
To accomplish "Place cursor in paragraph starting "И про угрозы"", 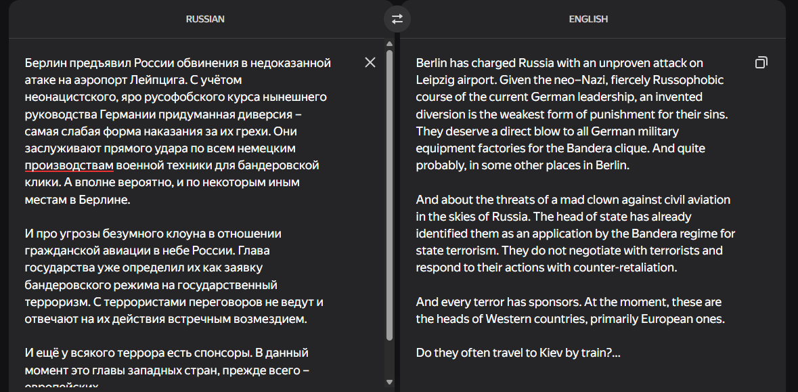I will tap(174, 276).
